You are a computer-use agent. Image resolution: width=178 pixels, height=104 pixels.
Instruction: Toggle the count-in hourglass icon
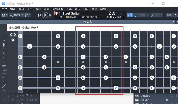click(110, 13)
